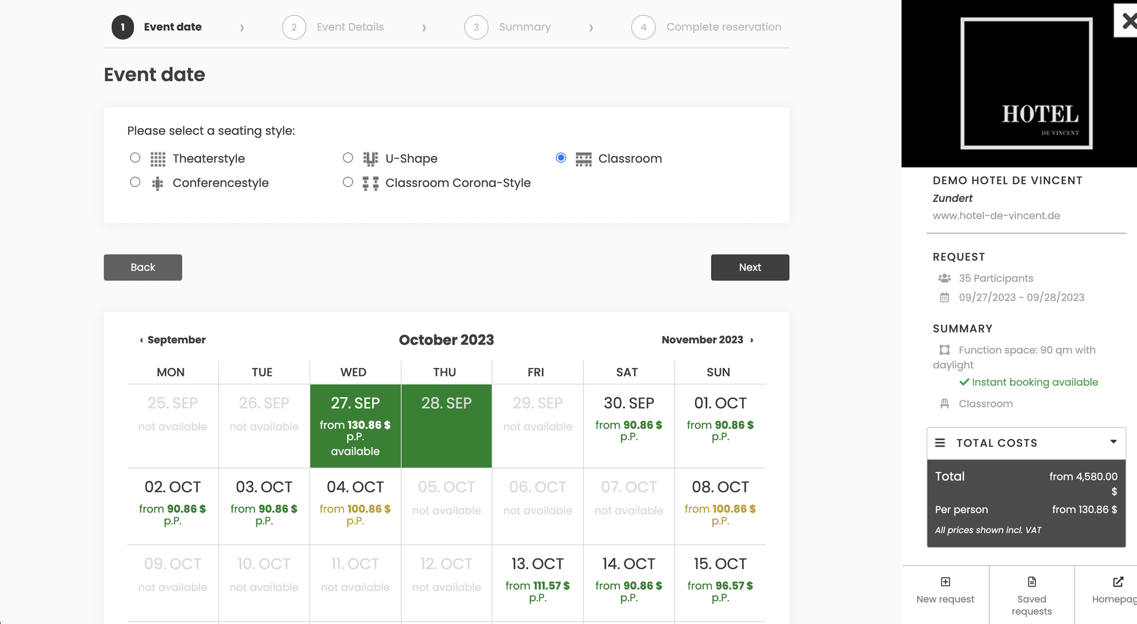Click the Total Costs hamburger icon
The width and height of the screenshot is (1137, 624).
click(x=939, y=442)
